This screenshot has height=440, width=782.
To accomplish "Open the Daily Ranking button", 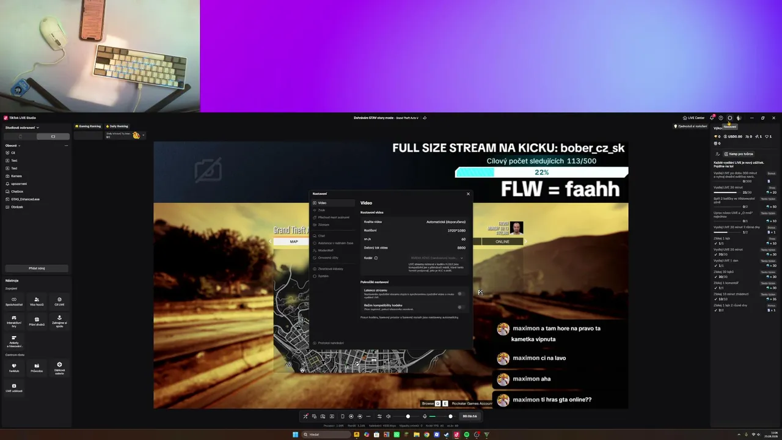I will click(x=117, y=127).
